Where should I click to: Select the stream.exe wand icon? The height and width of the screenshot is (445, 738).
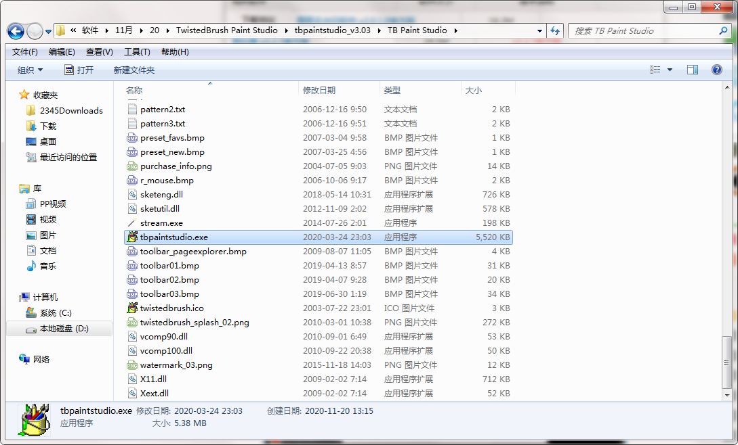[132, 222]
